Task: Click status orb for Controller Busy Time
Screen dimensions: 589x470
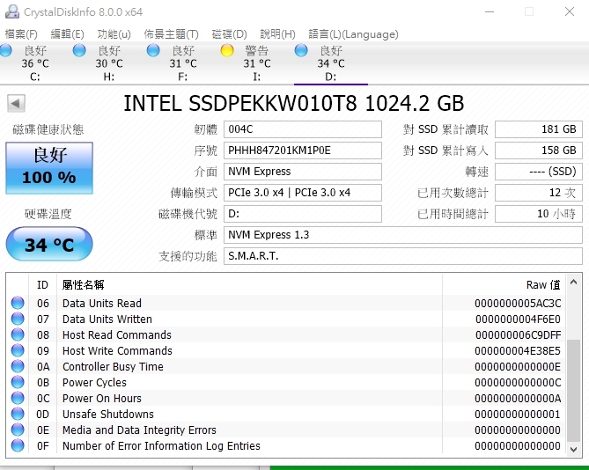Action: (18, 366)
